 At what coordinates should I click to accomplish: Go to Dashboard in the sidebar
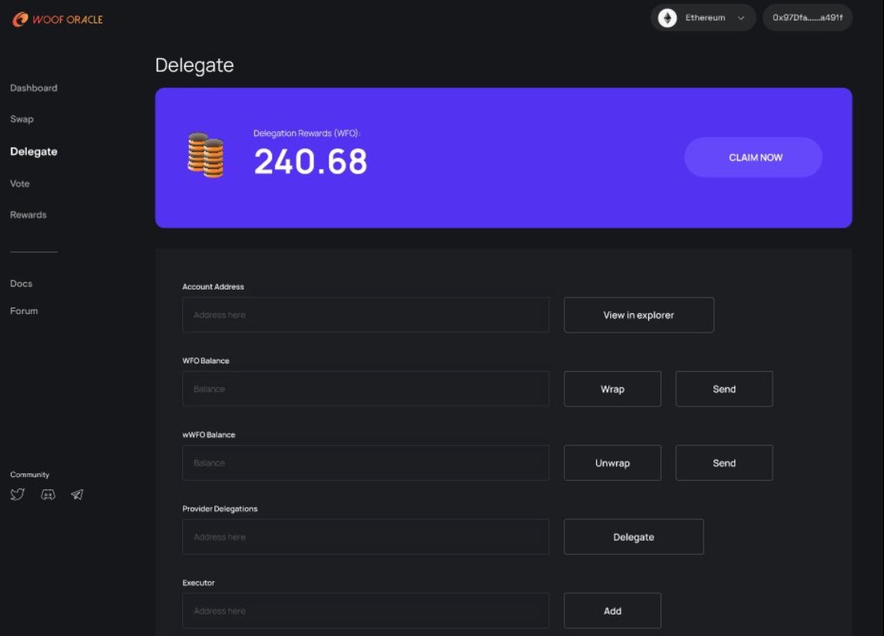[x=34, y=88]
